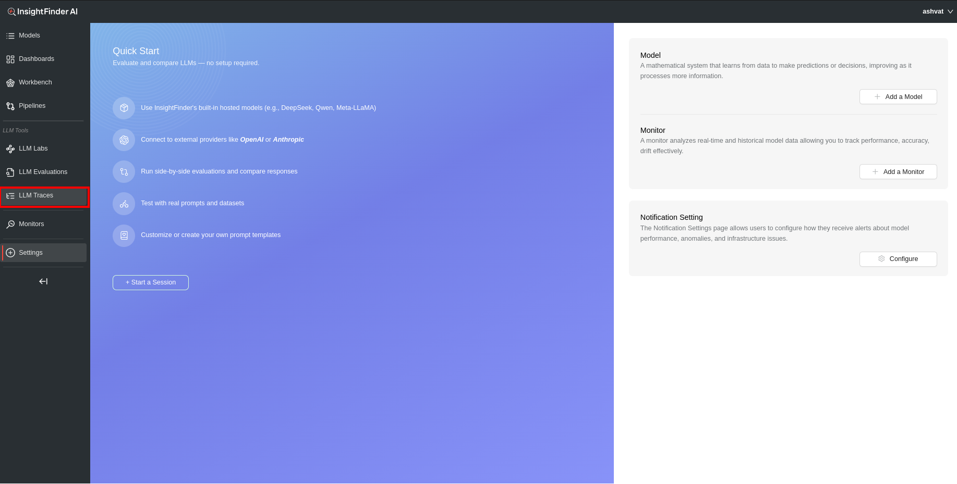Viewport: 957px width, 484px height.
Task: Click the prompt templates circle icon
Action: 124,235
